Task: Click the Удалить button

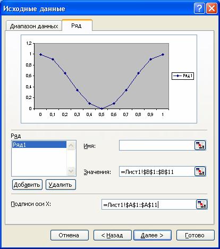Action: 61,185
